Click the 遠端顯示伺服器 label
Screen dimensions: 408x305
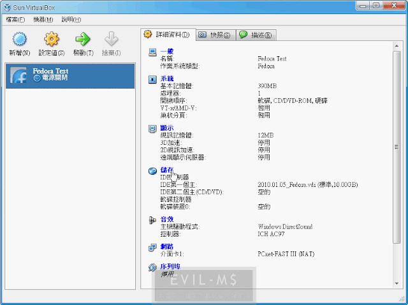pyautogui.click(x=183, y=158)
